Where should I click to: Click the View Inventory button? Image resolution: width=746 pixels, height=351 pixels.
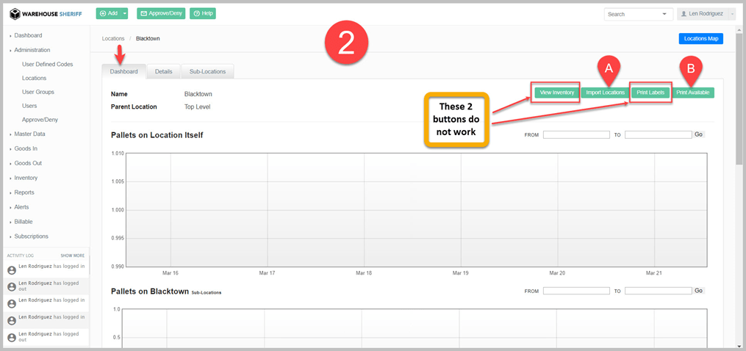(x=556, y=93)
